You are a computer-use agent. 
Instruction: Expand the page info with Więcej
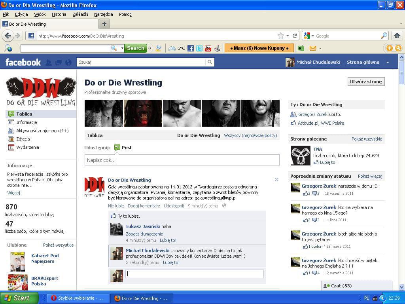point(14,193)
